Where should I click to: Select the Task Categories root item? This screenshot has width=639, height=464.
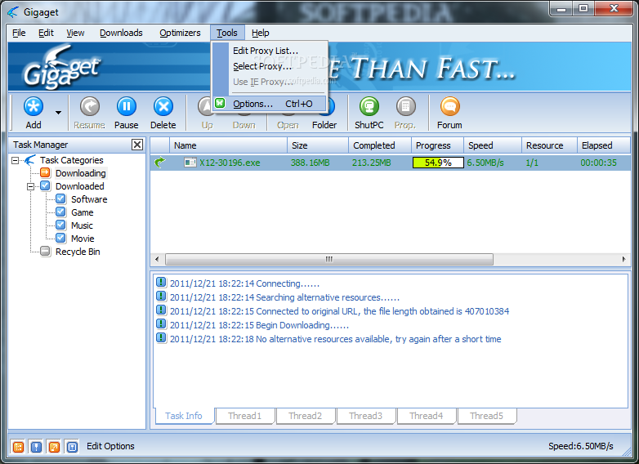pos(71,160)
